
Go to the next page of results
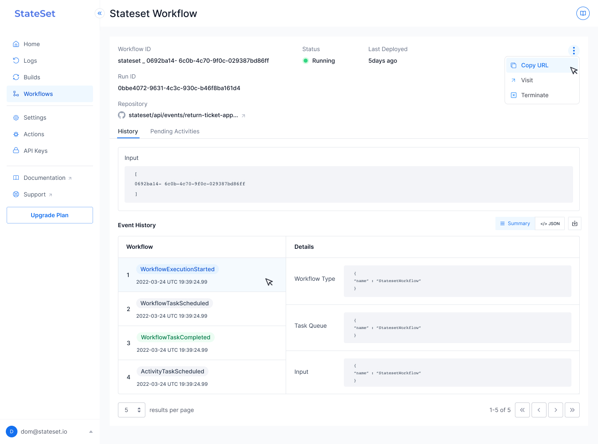click(556, 410)
